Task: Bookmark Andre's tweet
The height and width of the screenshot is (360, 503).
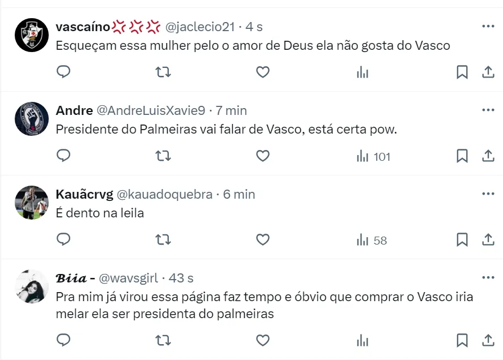Action: (462, 156)
